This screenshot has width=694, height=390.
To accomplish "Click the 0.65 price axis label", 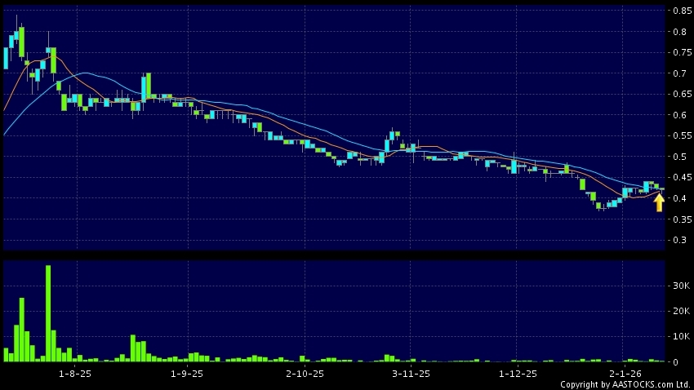I will (682, 95).
